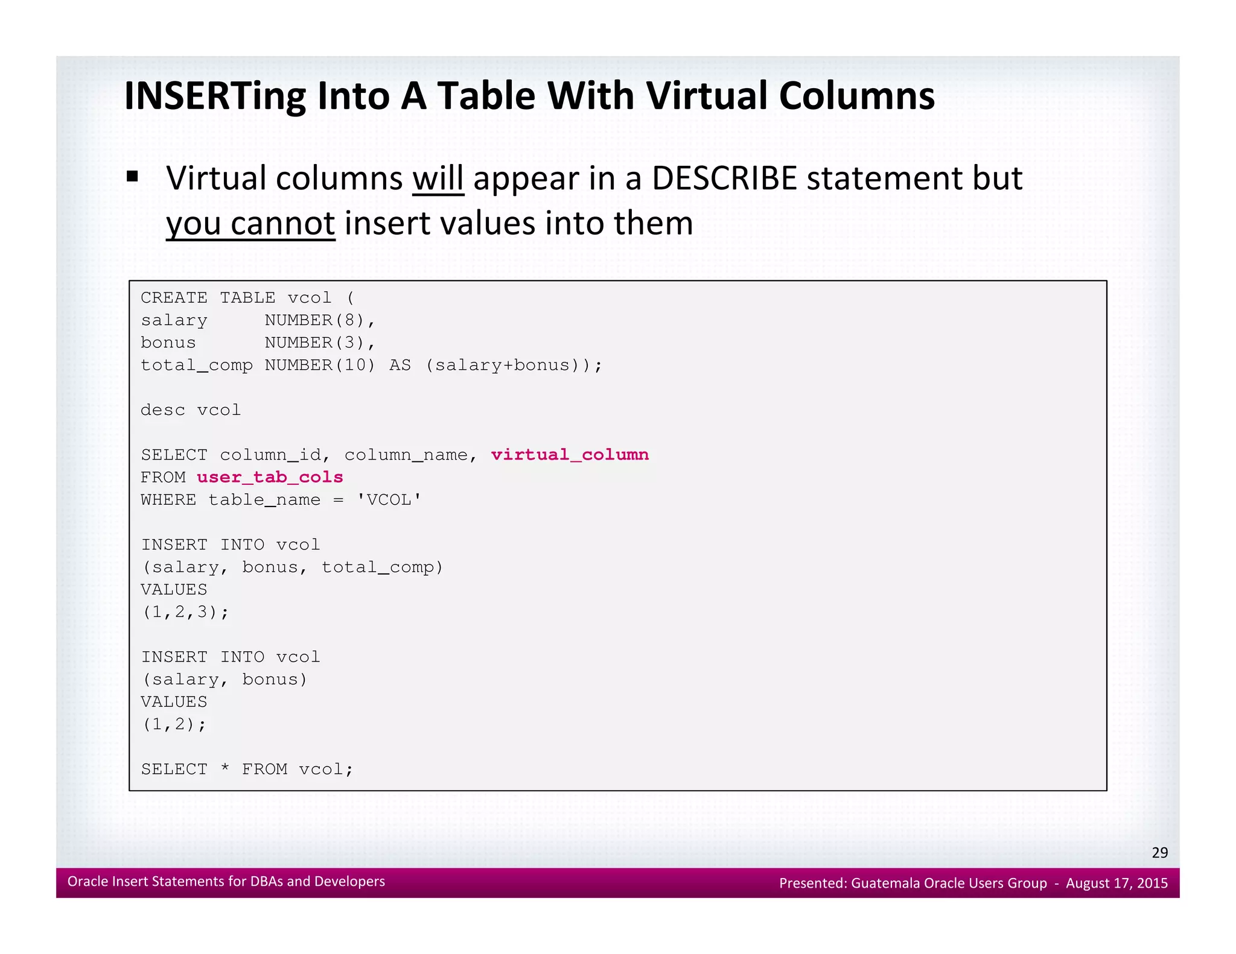Click the highlighted 'user_tab_cols' text
The width and height of the screenshot is (1236, 954).
(x=270, y=477)
